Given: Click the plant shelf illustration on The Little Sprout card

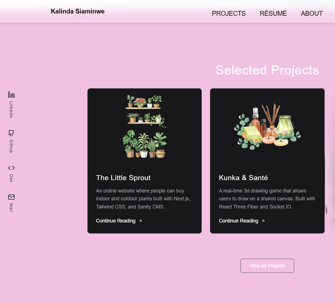Looking at the screenshot, I should (144, 126).
